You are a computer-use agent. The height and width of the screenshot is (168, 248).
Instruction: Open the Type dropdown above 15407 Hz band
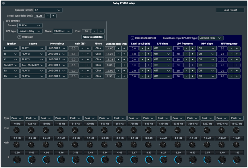pyautogui.click(x=237, y=118)
